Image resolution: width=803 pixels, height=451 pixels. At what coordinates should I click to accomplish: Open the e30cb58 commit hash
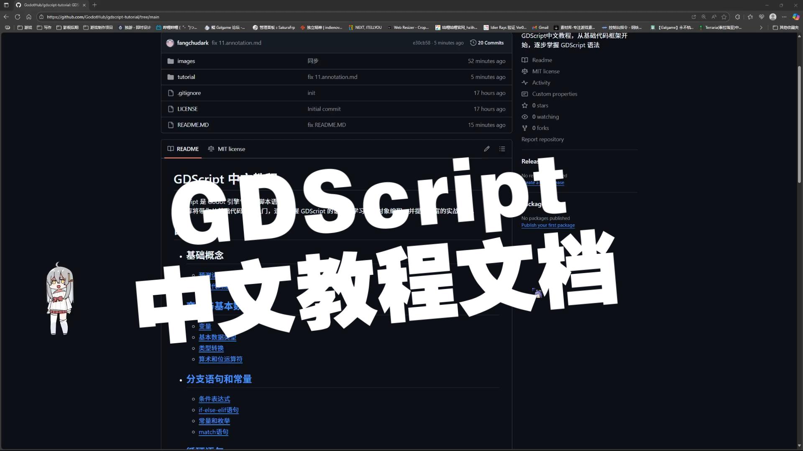pos(421,43)
